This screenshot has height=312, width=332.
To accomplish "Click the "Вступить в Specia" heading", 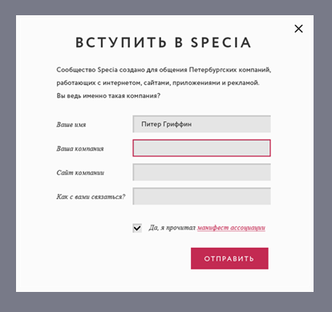I will click(164, 43).
